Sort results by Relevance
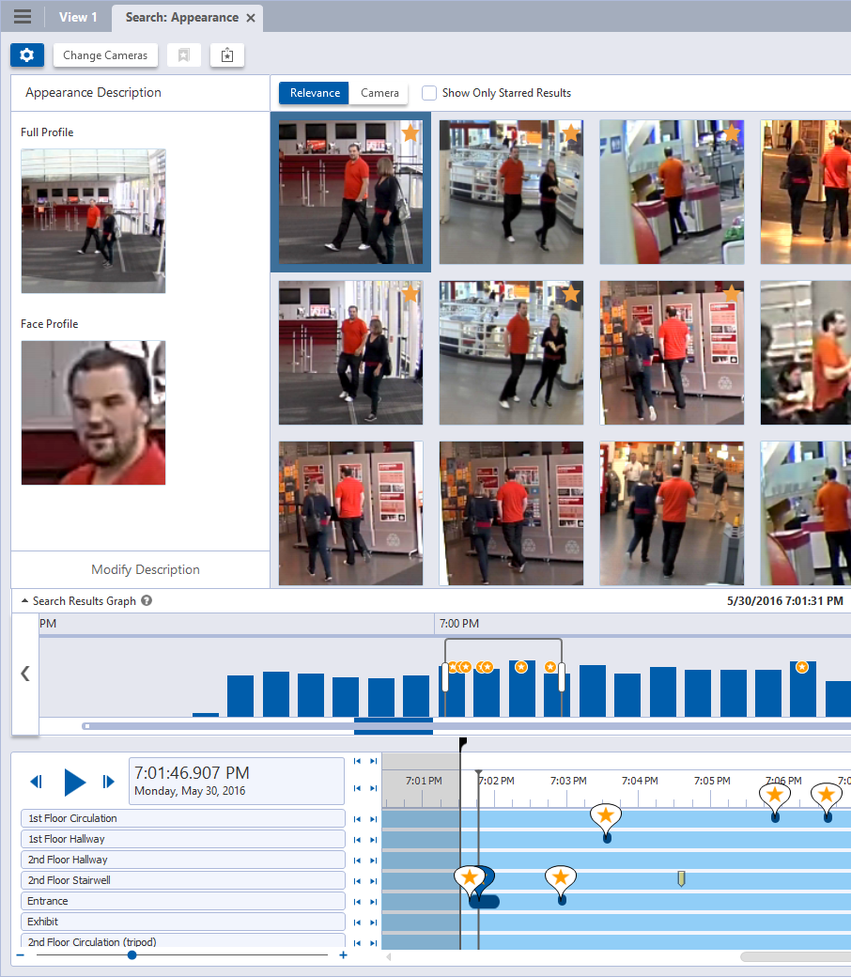The image size is (851, 977). tap(315, 93)
